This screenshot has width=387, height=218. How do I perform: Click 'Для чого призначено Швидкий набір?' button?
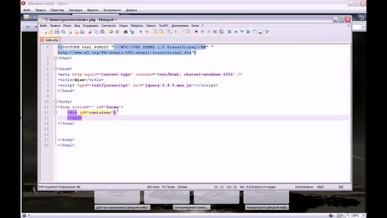[122, 207]
